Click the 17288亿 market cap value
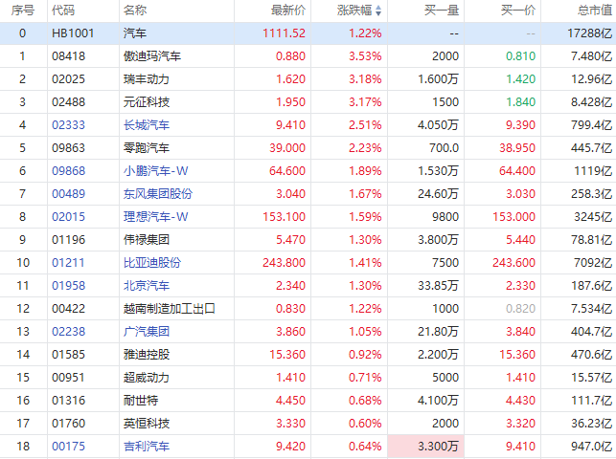The image size is (616, 459). point(589,33)
